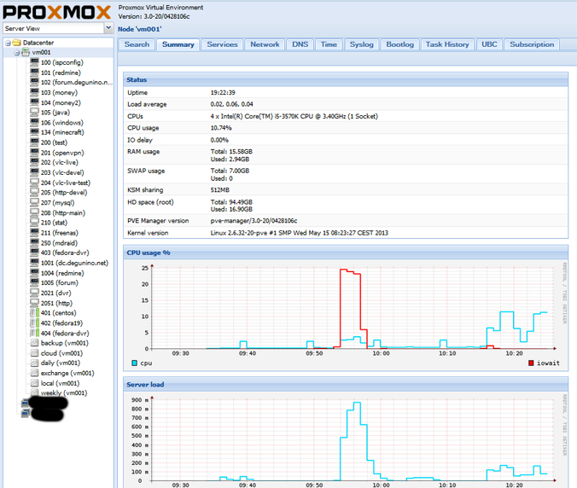Select 250 (mdraid) in the tree
Image resolution: width=577 pixels, height=488 pixels.
click(x=59, y=242)
